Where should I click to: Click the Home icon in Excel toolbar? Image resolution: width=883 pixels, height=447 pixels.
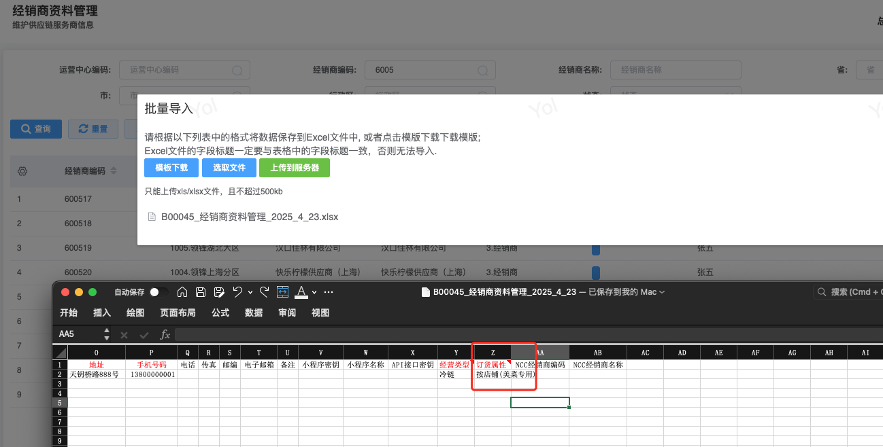click(182, 292)
